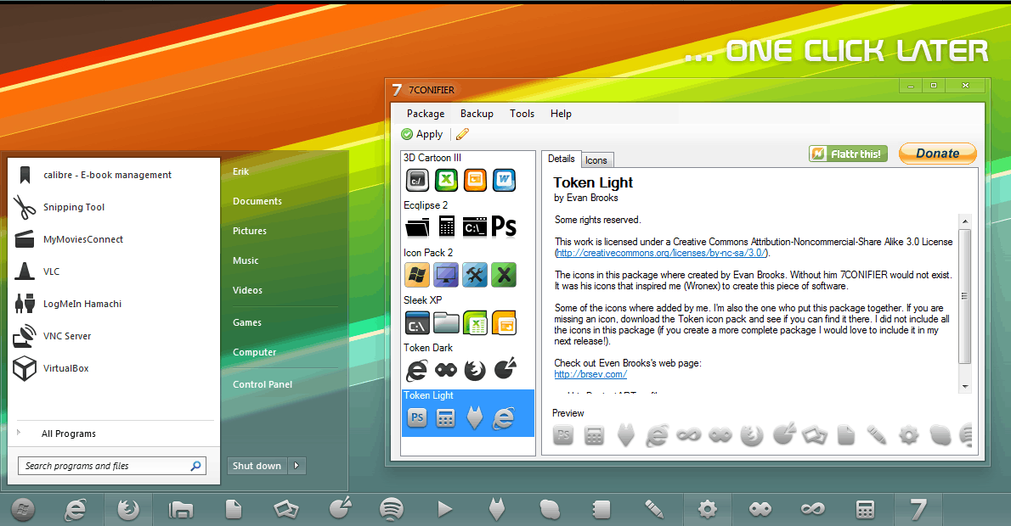Open Spotify from the taskbar
Image resolution: width=1011 pixels, height=526 pixels.
(x=392, y=510)
